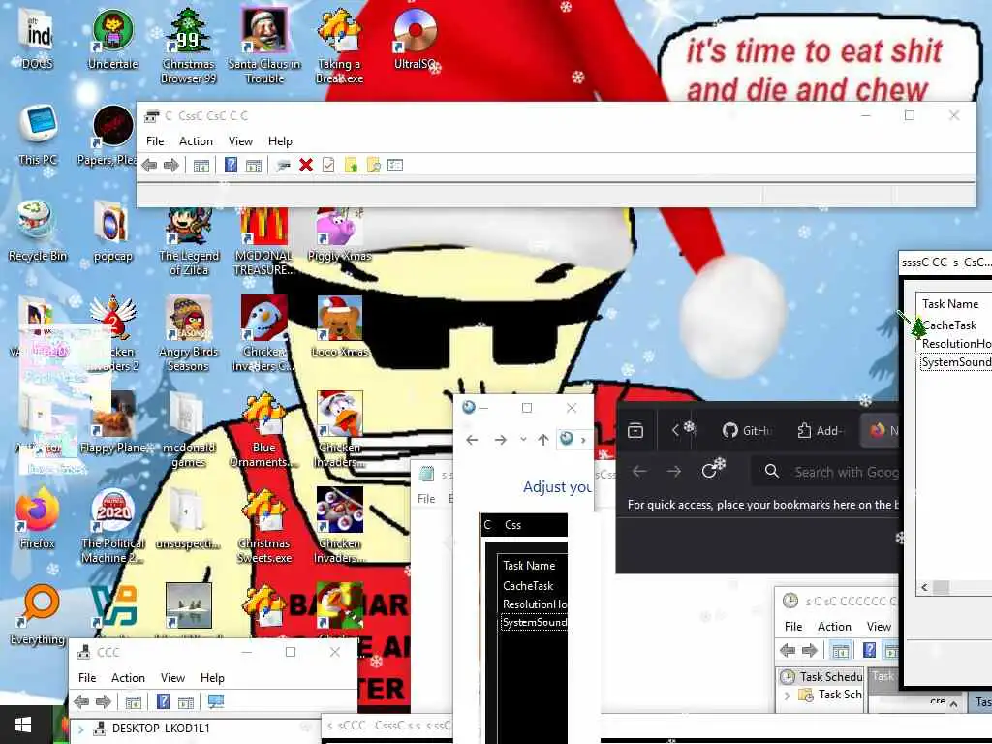Open the mcdonald games folder icon
The width and height of the screenshot is (992, 744).
pyautogui.click(x=189, y=430)
